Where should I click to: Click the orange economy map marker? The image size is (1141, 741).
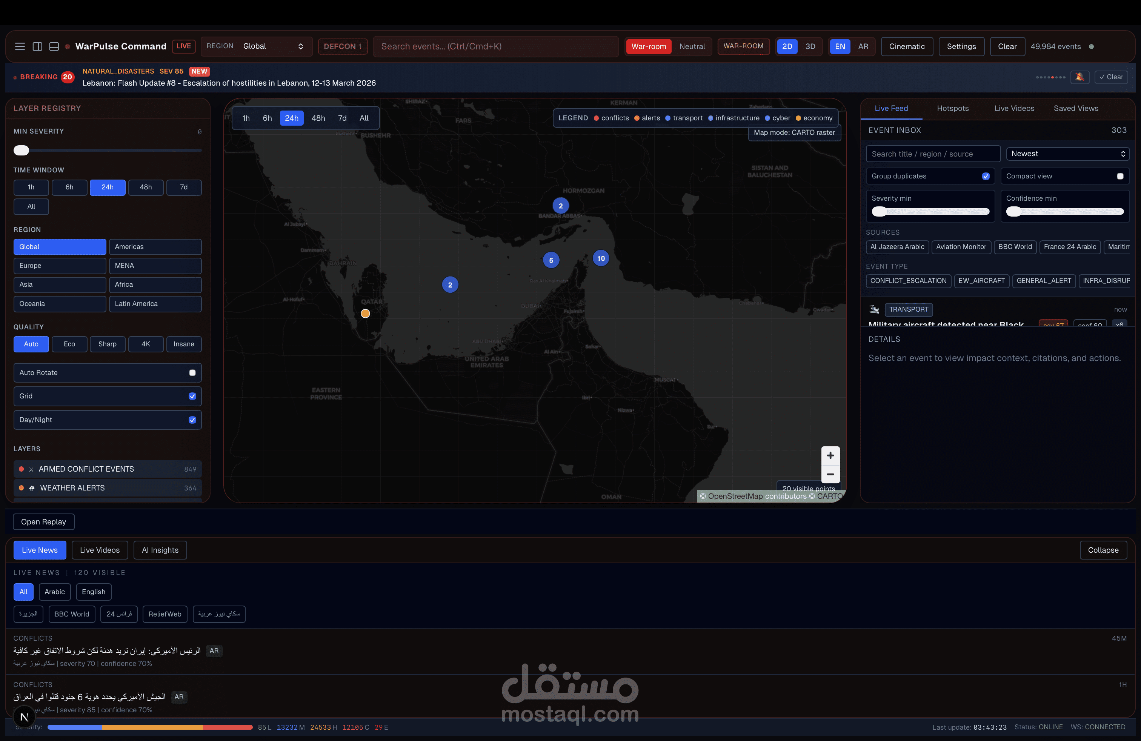[x=365, y=314]
